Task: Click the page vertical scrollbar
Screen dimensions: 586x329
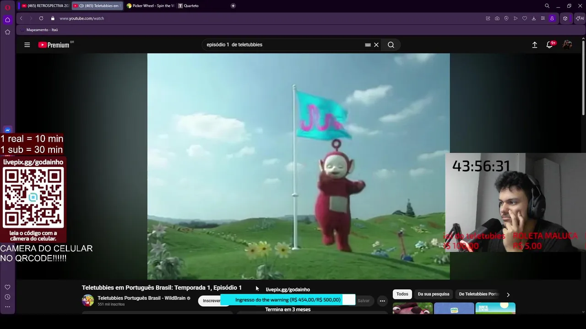Action: point(583,78)
